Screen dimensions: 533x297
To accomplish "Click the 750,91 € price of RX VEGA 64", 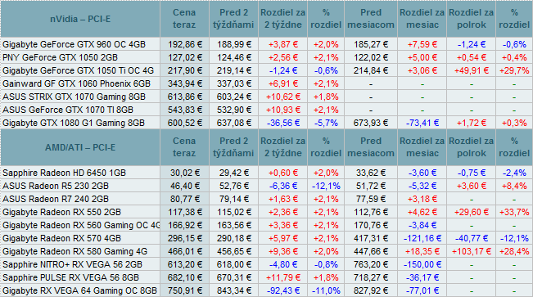I will 184,291.
